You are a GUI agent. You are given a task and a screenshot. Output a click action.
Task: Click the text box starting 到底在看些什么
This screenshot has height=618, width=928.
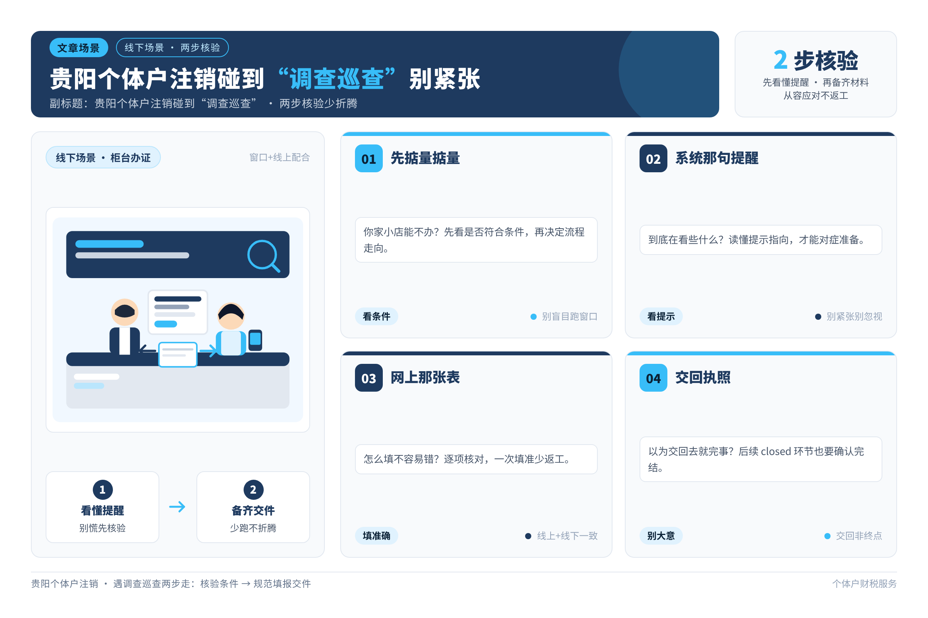(761, 239)
